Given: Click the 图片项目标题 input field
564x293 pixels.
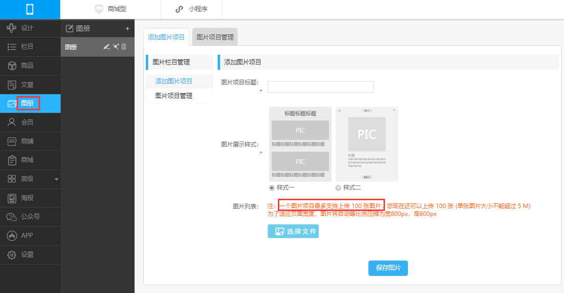Looking at the screenshot, I should (x=320, y=87).
